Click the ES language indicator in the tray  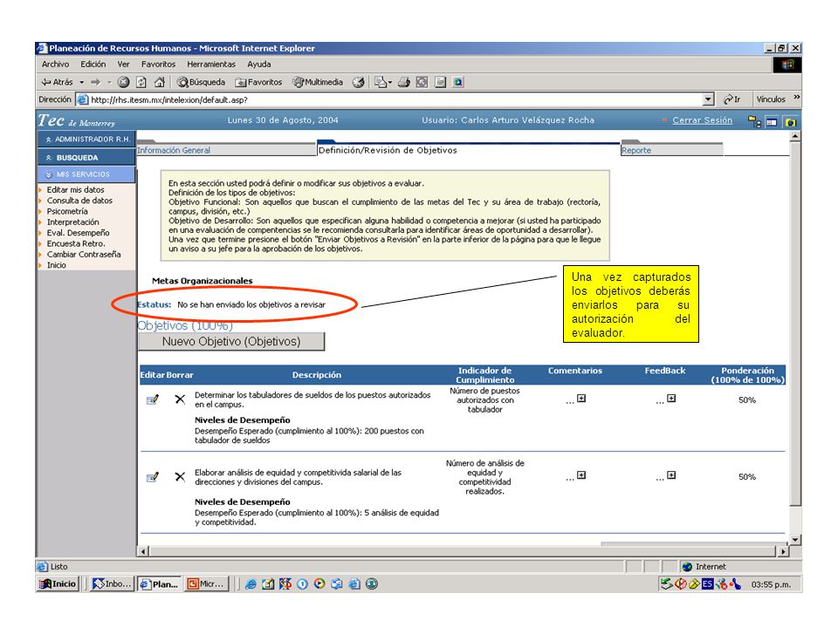pyautogui.click(x=708, y=584)
